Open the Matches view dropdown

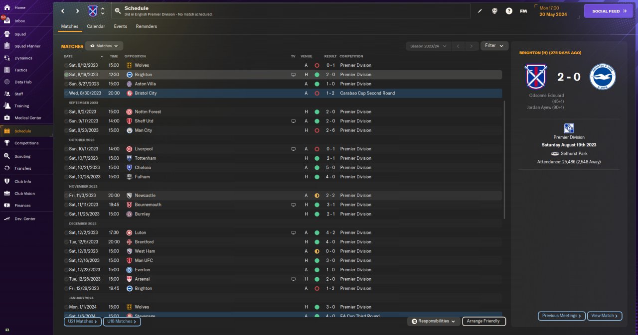coord(104,46)
